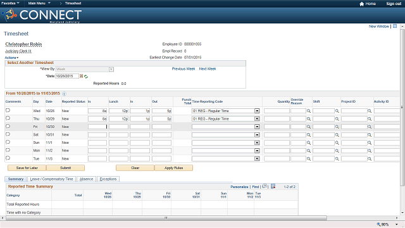The image size is (405, 228).
Task: Switch to the Exceptions tab
Action: (108, 179)
